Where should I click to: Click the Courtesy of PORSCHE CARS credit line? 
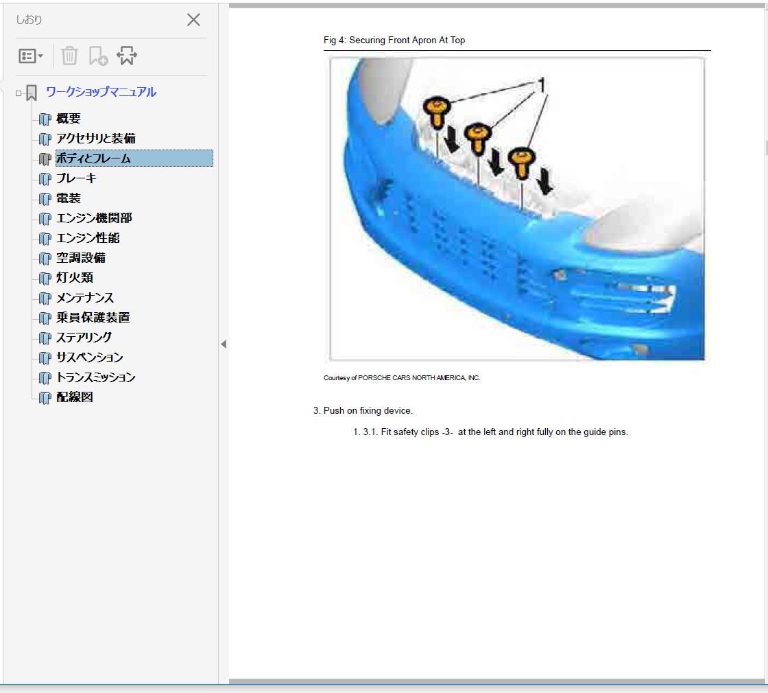pyautogui.click(x=402, y=378)
